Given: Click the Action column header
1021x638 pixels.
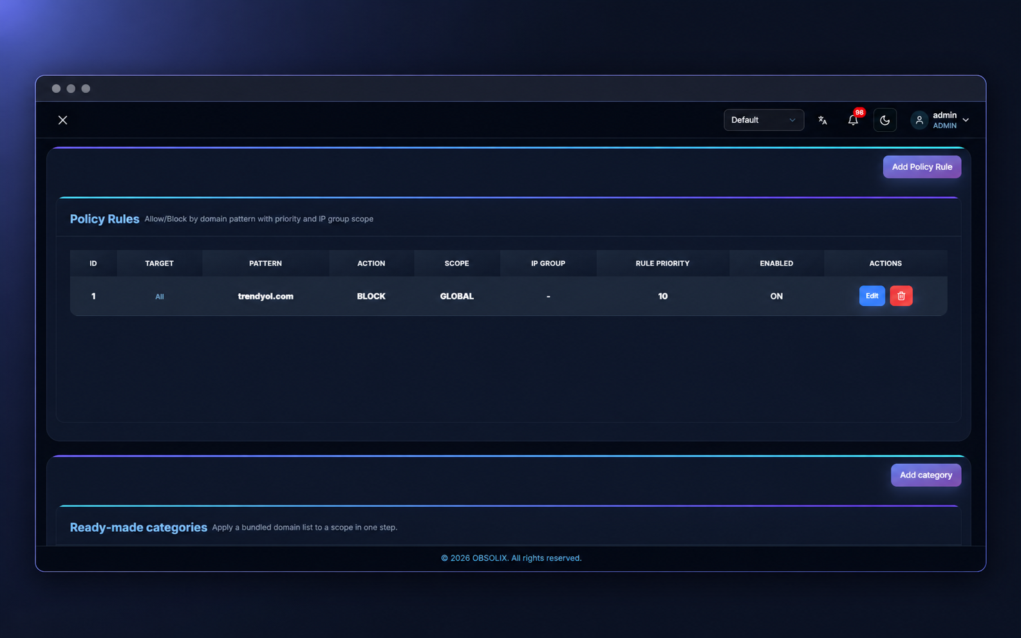Looking at the screenshot, I should click(x=371, y=264).
